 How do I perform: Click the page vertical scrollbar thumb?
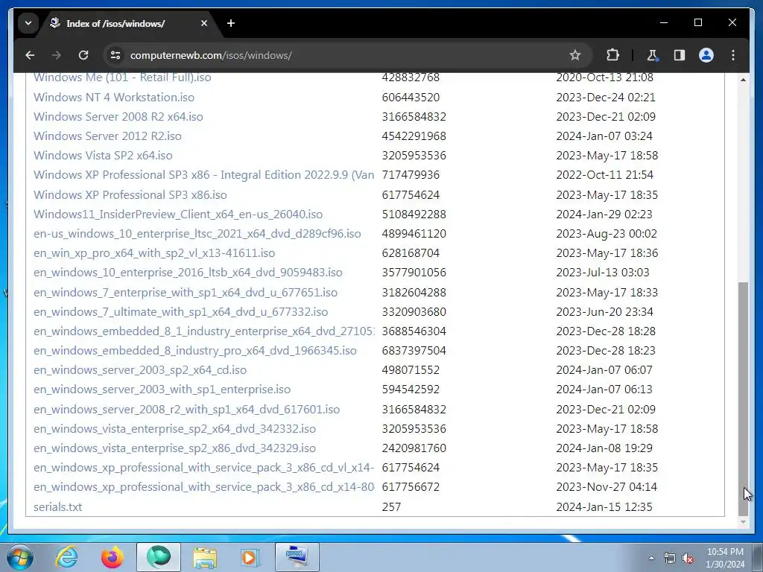click(x=743, y=399)
